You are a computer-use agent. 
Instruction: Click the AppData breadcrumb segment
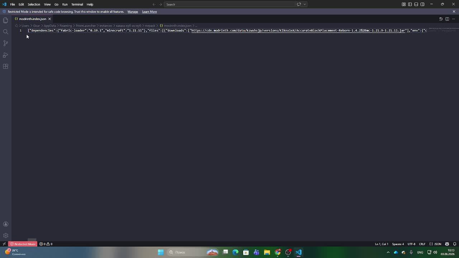click(x=50, y=26)
